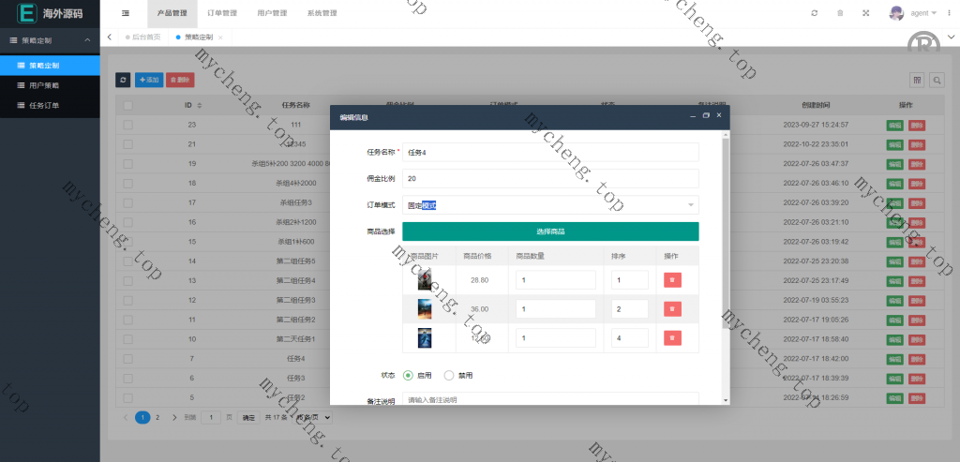
Task: Click the table search magnifier icon
Action: pyautogui.click(x=936, y=81)
